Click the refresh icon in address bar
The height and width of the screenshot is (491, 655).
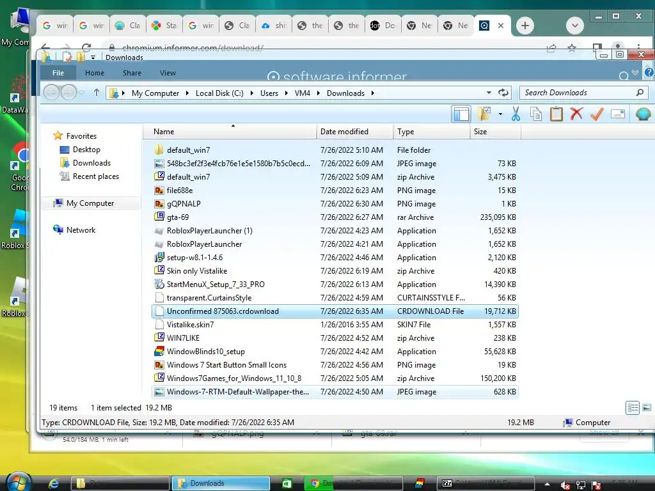pos(503,93)
